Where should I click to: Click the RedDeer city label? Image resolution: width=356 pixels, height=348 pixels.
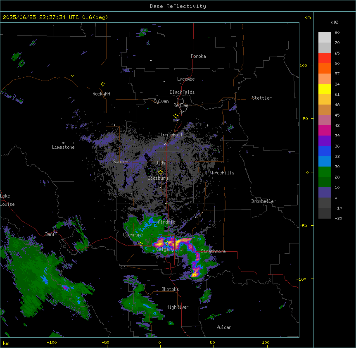coord(182,105)
